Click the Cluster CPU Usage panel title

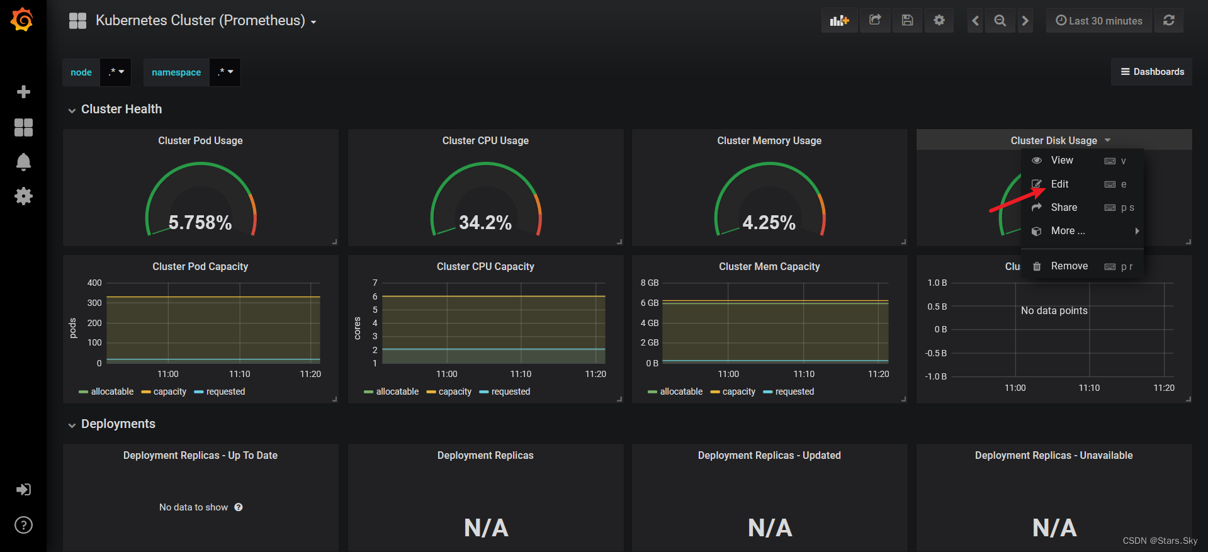tap(485, 141)
